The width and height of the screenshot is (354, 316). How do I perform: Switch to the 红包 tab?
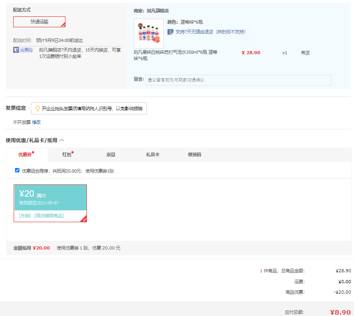[67, 154]
